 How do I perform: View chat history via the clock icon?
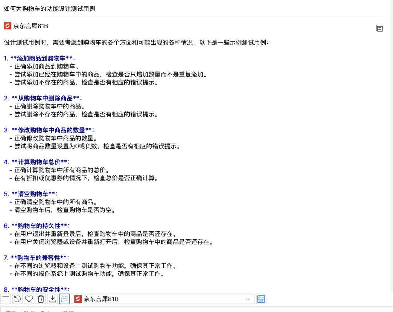pos(17,299)
